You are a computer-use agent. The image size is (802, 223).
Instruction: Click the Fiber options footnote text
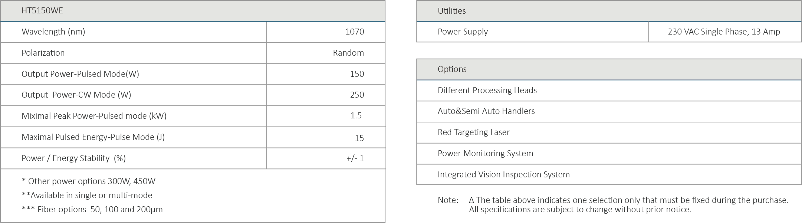(x=92, y=210)
